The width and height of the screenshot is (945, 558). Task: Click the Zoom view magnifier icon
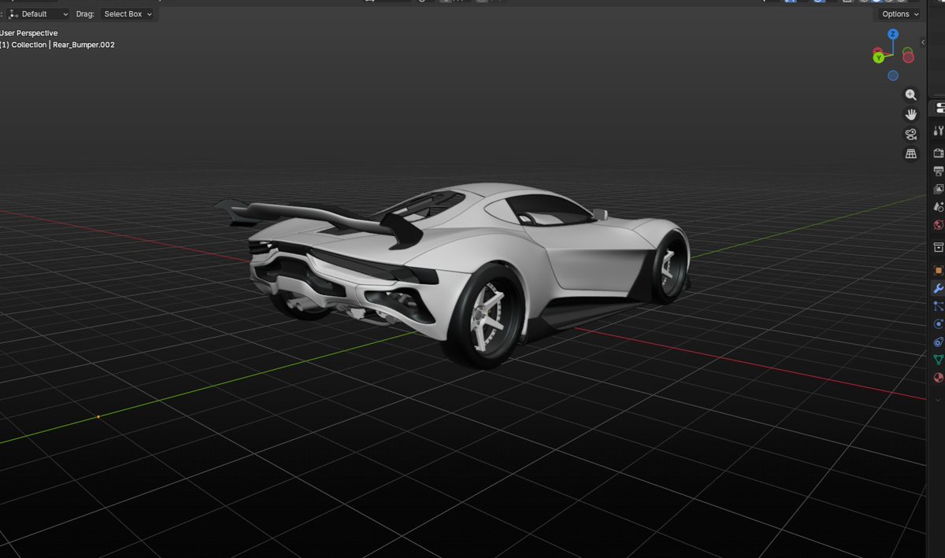tap(911, 94)
